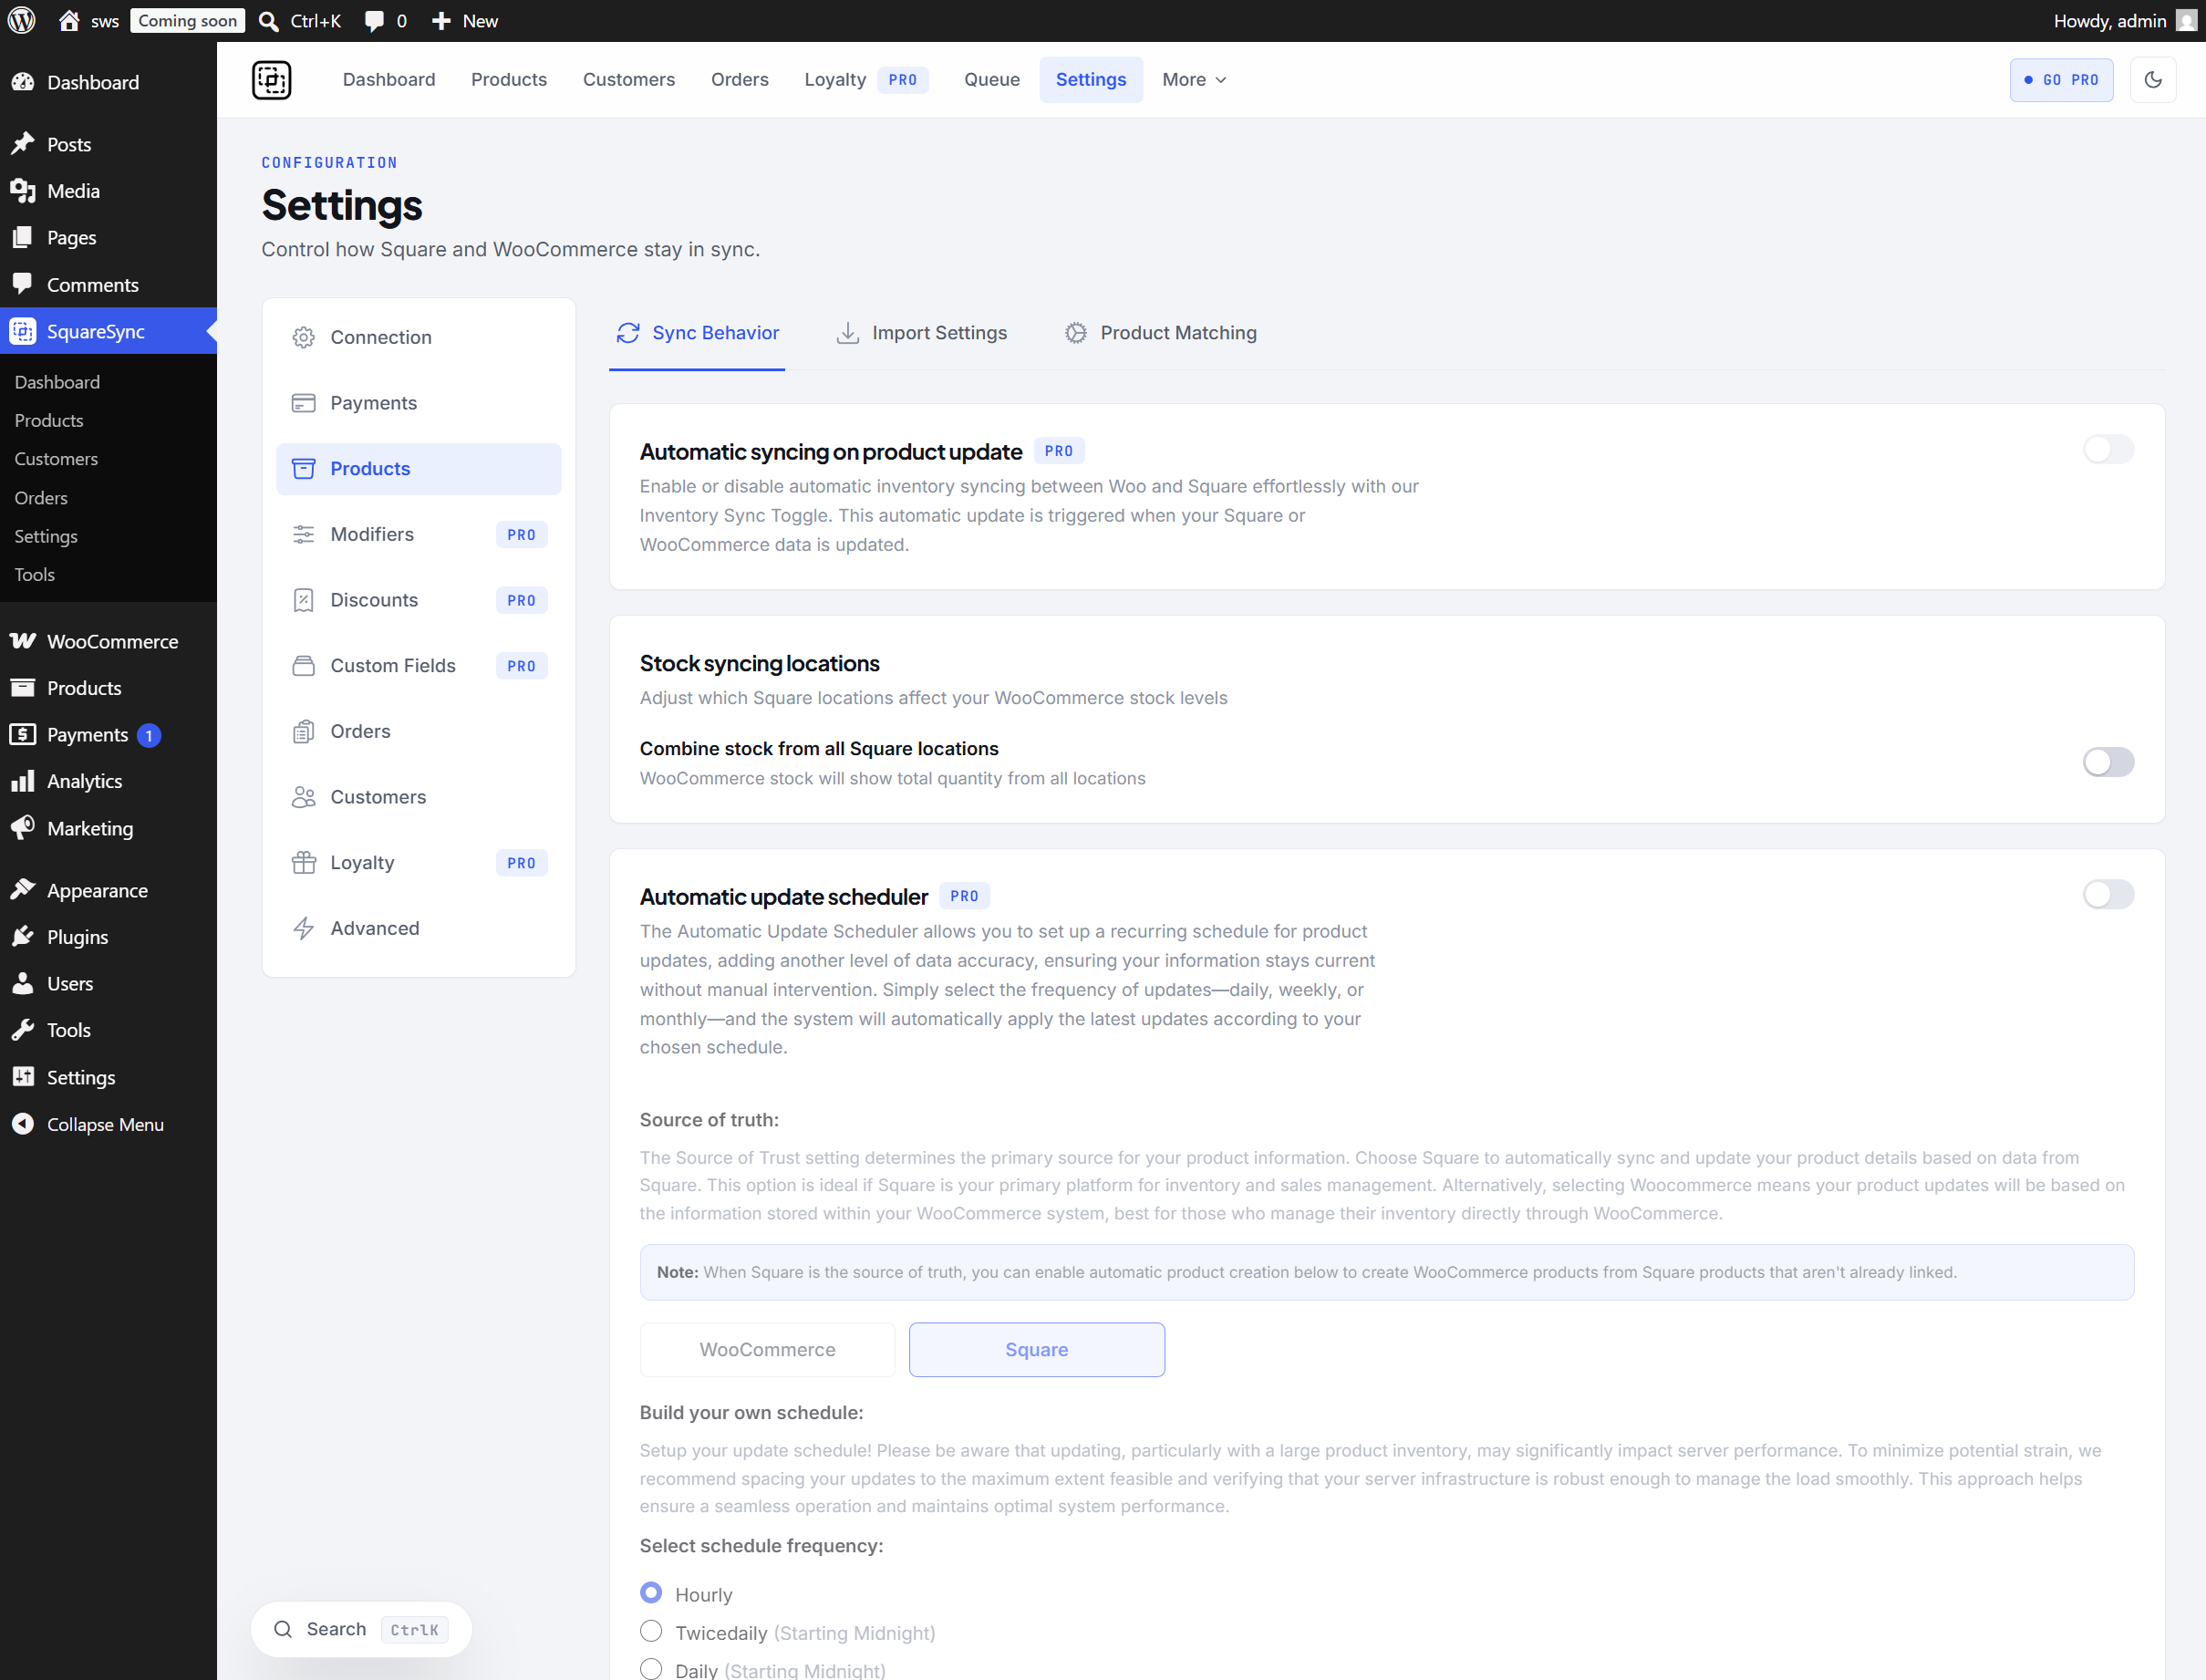The height and width of the screenshot is (1680, 2206).
Task: Open Queue in SquareSync top nav
Action: (x=992, y=80)
